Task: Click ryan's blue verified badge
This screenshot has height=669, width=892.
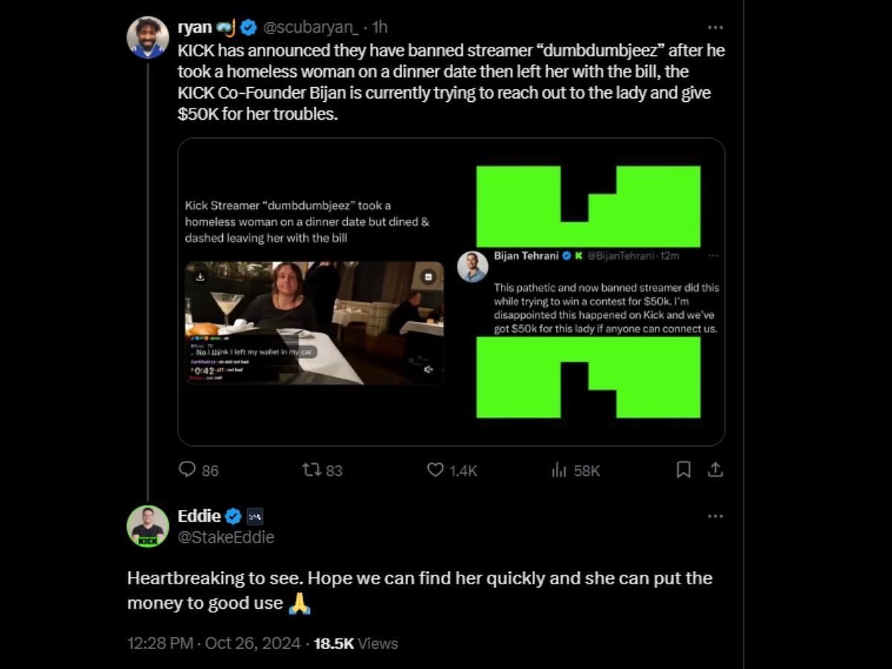Action: (x=248, y=28)
